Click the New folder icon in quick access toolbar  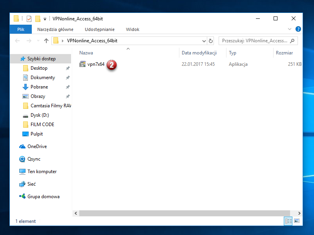click(x=38, y=19)
